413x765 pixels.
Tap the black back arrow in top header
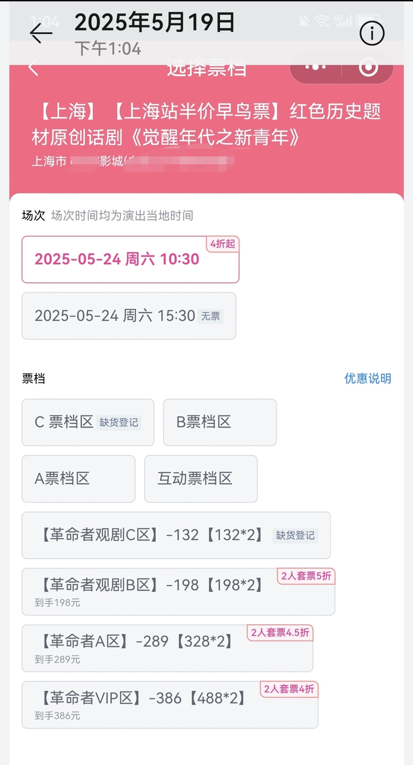pos(41,34)
